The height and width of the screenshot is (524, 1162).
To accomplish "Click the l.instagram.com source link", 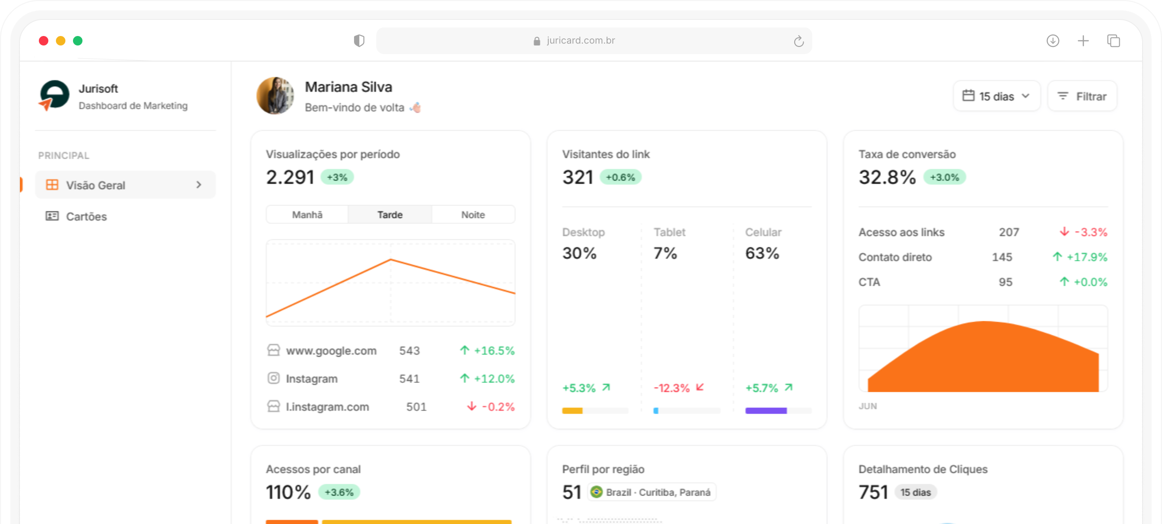I will tap(327, 407).
